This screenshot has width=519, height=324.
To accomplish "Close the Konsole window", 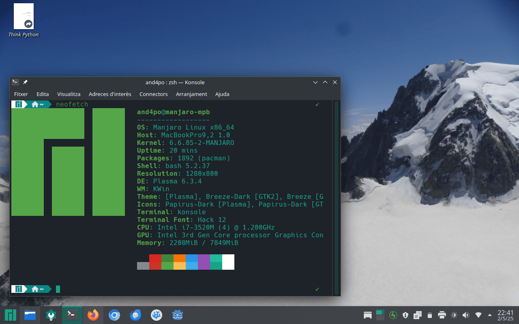I will (x=335, y=82).
